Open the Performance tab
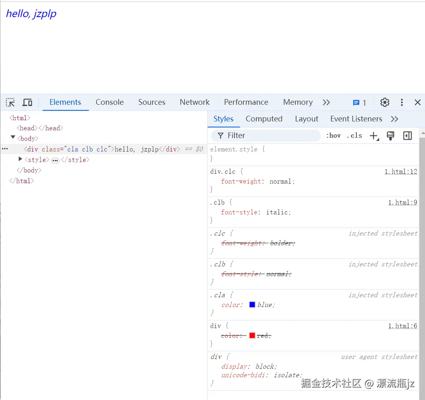425x400 pixels. pyautogui.click(x=246, y=102)
